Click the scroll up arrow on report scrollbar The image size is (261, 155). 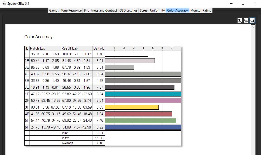point(253,26)
